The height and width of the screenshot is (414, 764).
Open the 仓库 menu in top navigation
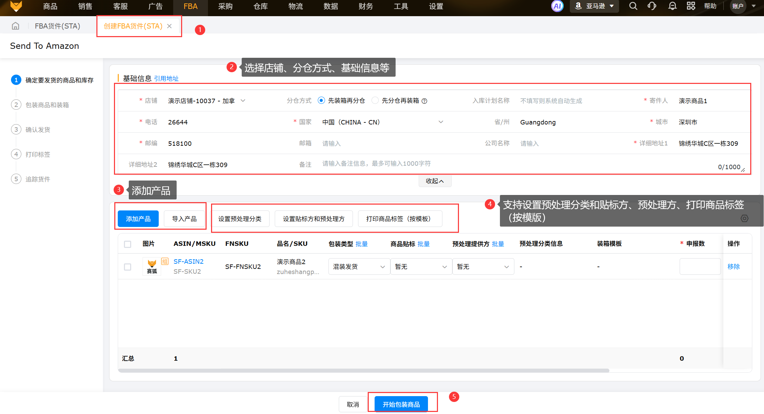pos(260,7)
